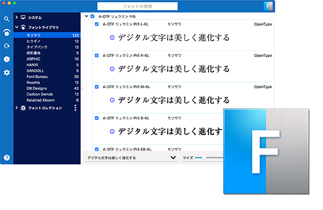
Task: Click the yellow minimize window button
Action: [9, 3]
